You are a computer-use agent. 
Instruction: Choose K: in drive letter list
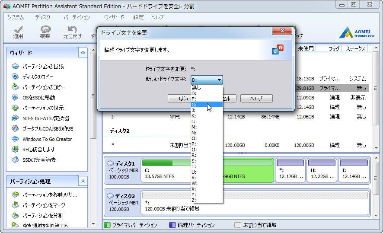pyautogui.click(x=207, y=116)
